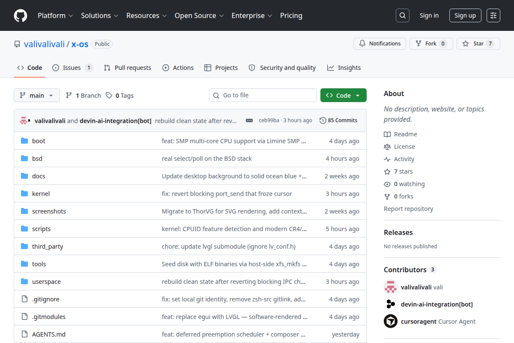
Task: Click the boot folder icon
Action: [x=24, y=141]
